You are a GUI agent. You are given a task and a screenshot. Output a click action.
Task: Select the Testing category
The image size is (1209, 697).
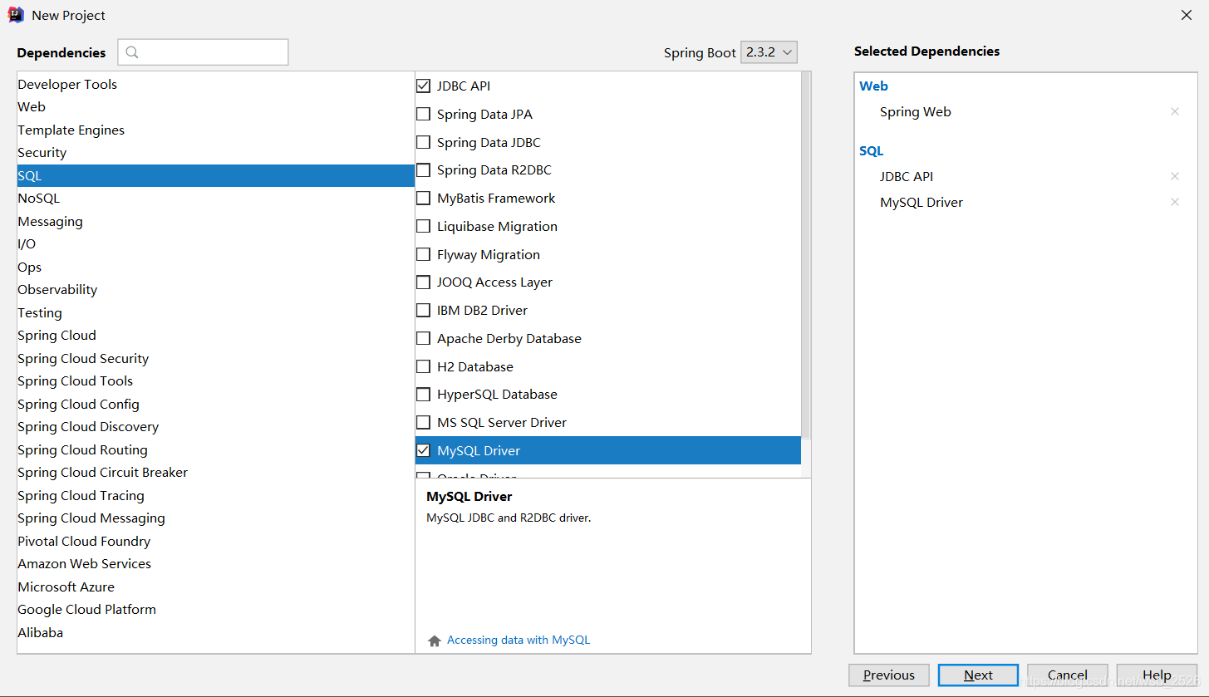(x=215, y=312)
